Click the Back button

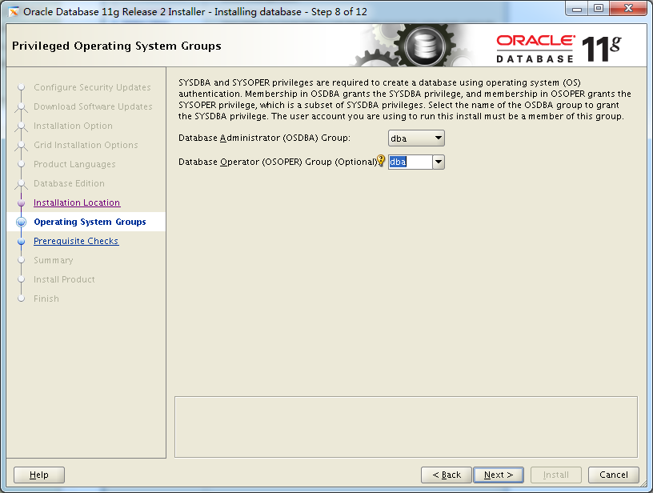(447, 475)
